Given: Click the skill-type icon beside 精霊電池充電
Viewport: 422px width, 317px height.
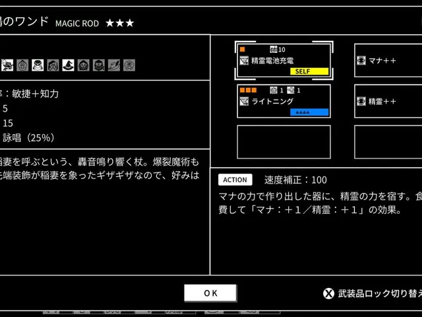Looking at the screenshot, I should (244, 61).
